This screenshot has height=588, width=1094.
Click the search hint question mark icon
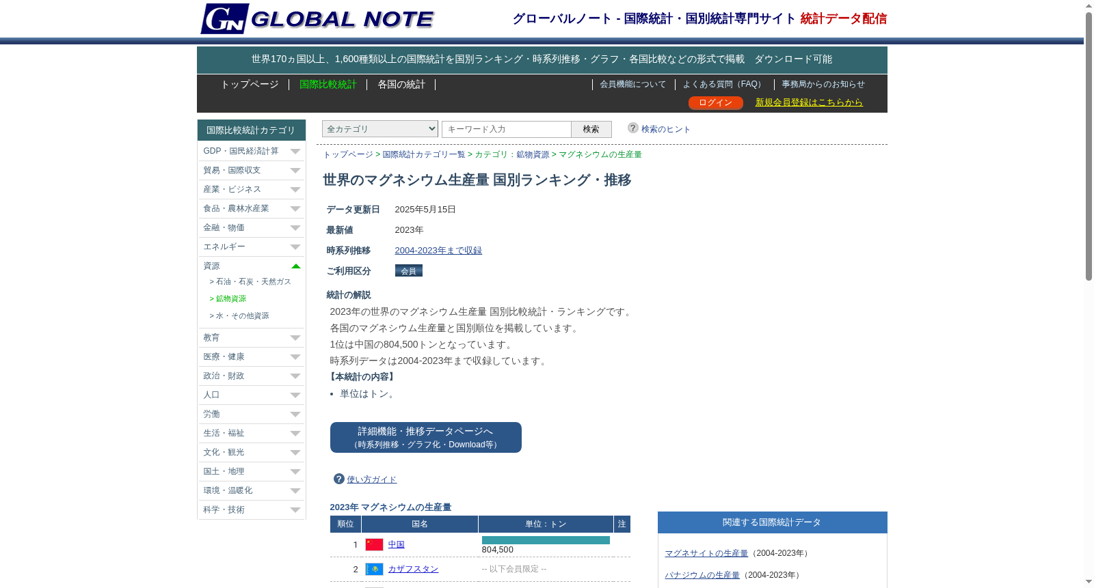pyautogui.click(x=633, y=128)
